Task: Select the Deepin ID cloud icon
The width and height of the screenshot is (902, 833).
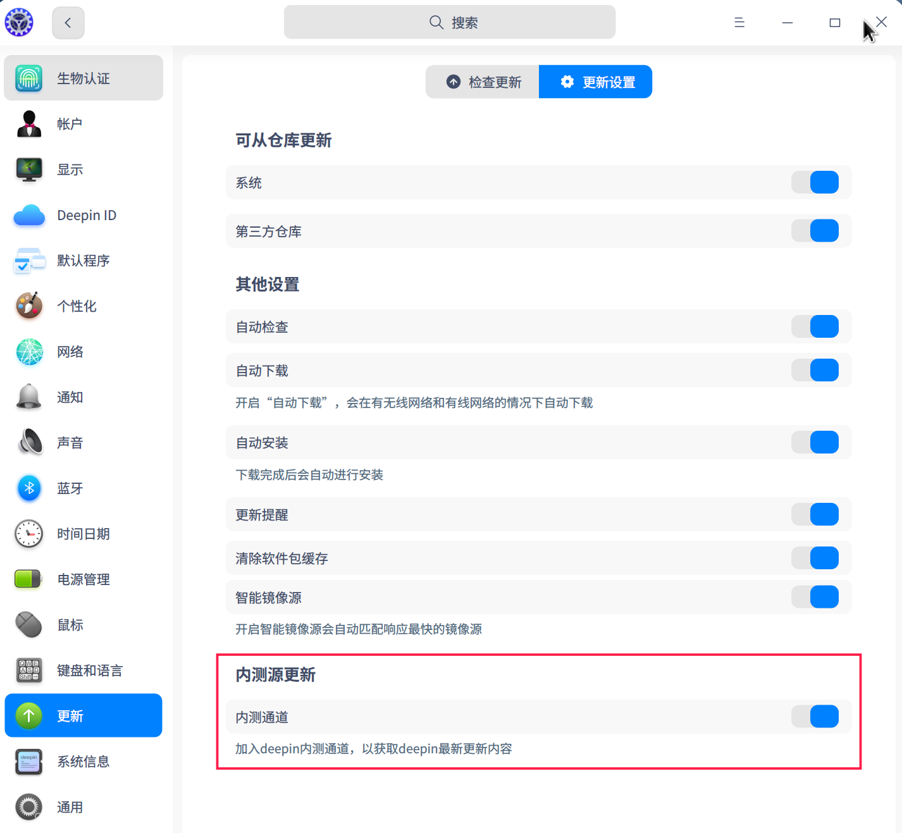Action: [29, 215]
